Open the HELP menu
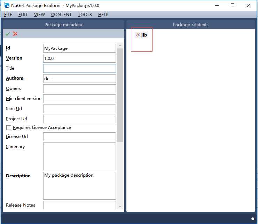This screenshot has height=224, width=258. pyautogui.click(x=103, y=15)
